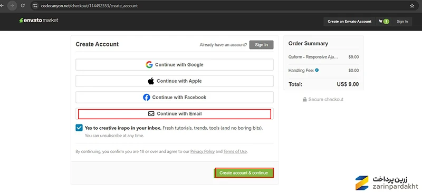This screenshot has height=193, width=422.
Task: Choose Continue with Email
Action: click(x=175, y=113)
